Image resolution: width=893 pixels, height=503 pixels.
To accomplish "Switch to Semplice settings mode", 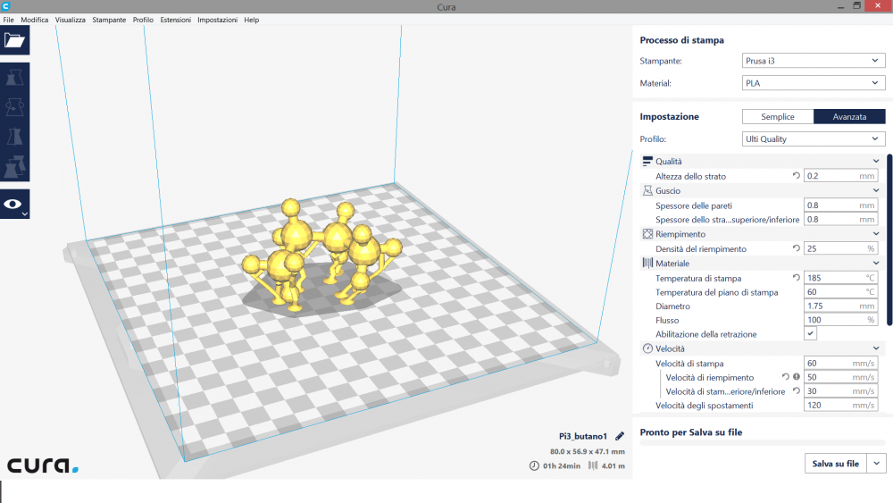I will (777, 117).
